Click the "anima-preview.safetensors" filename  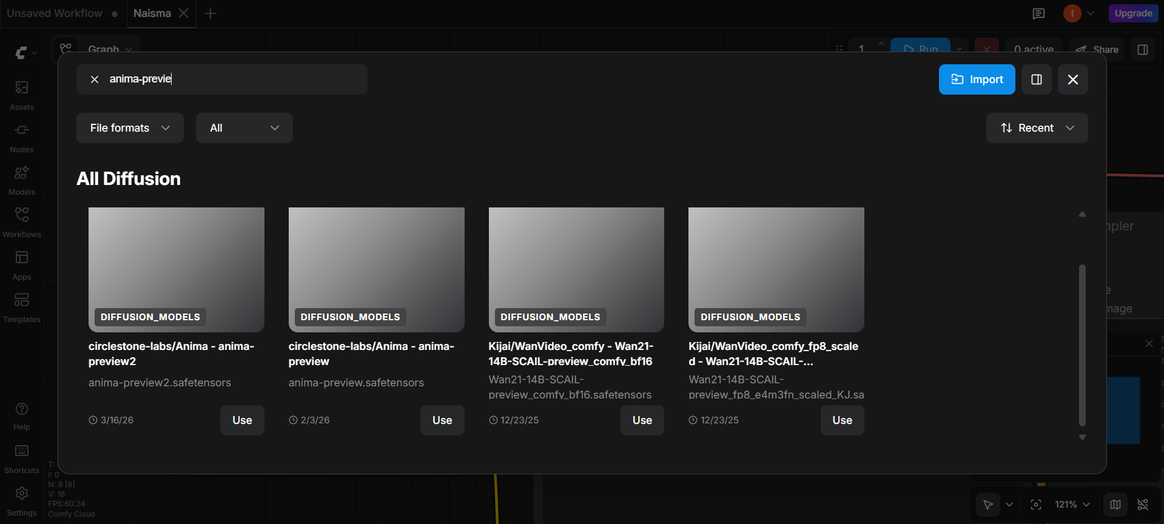point(356,383)
